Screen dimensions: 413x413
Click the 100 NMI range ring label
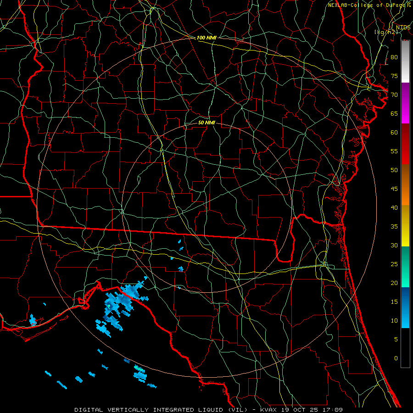206,38
